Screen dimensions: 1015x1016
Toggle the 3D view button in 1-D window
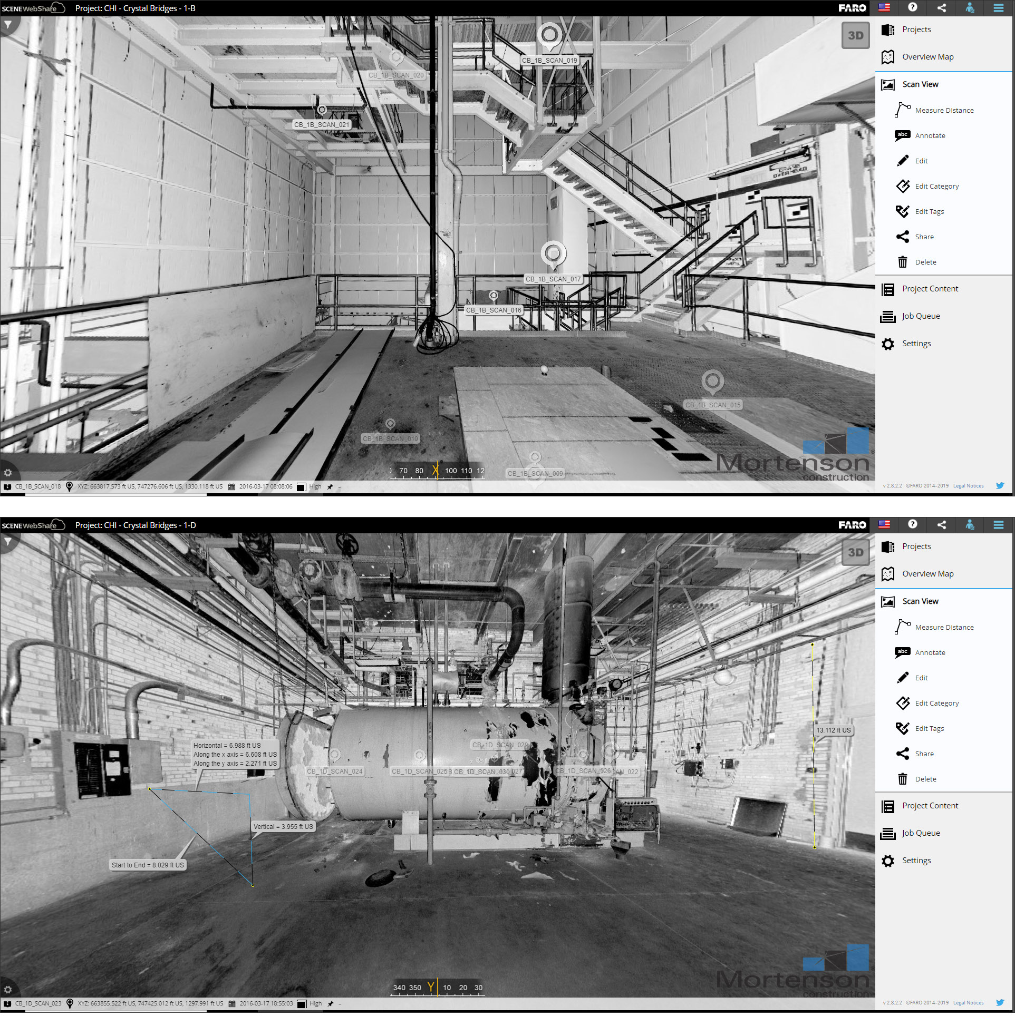pos(855,552)
